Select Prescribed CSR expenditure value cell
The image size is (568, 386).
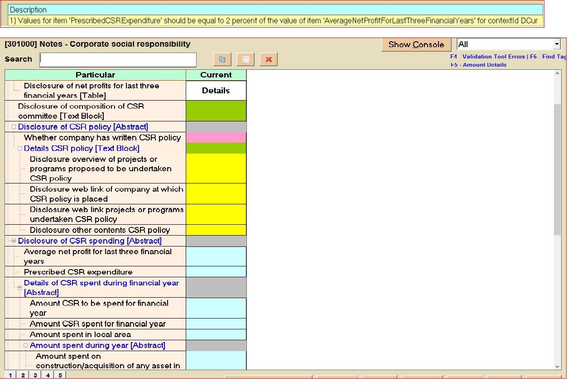216,272
